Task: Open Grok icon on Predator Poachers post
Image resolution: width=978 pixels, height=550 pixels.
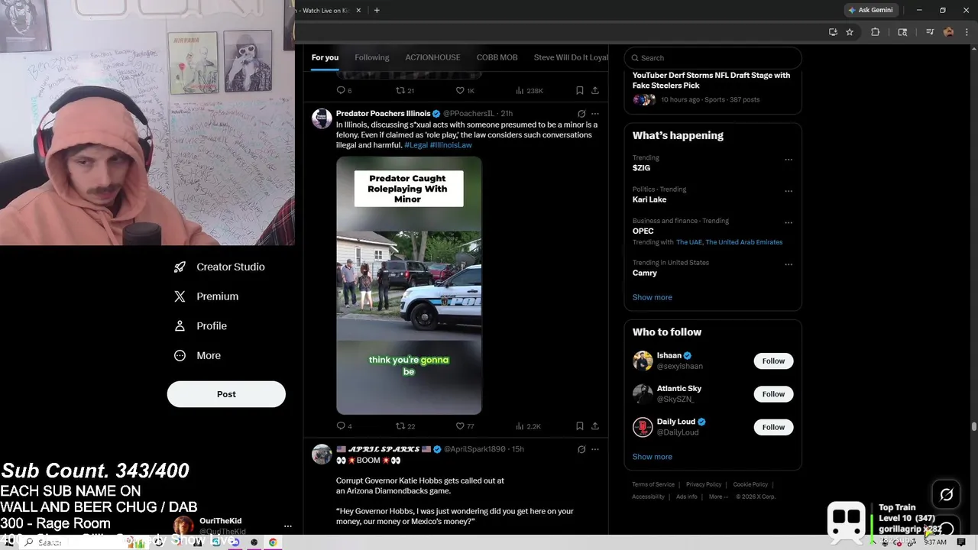Action: 581,114
